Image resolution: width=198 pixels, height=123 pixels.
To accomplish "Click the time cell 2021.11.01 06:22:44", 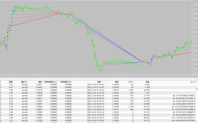I will click(96, 107).
